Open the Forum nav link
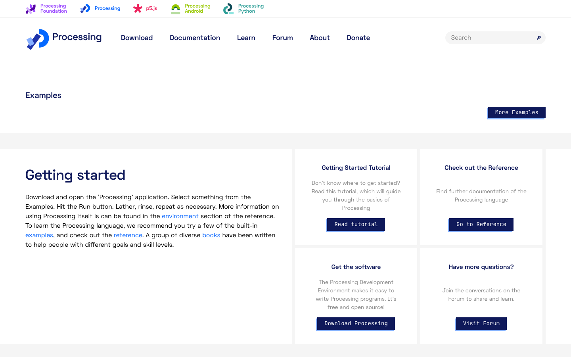 tap(282, 38)
